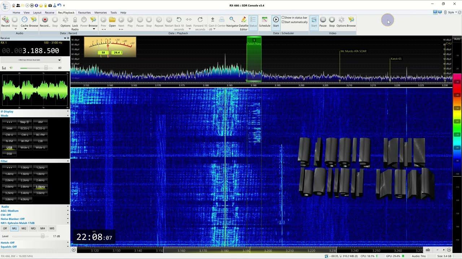
Task: Open the Scheduler's Schedule calendar
Action: tap(265, 22)
